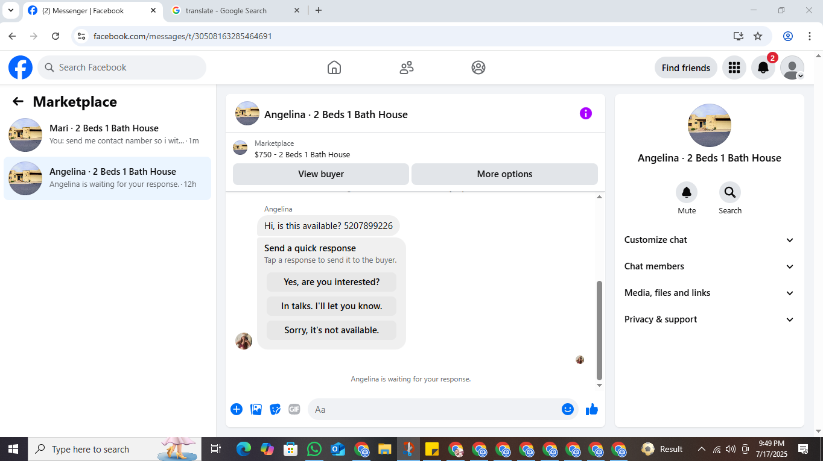
Task: Click the More options button
Action: (504, 174)
